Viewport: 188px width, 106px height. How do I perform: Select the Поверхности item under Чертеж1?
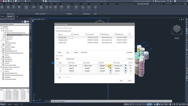click(9, 39)
